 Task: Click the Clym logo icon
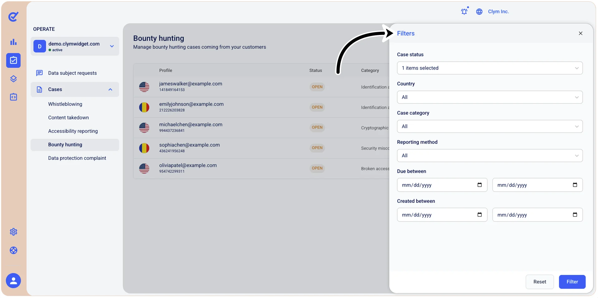pyautogui.click(x=13, y=17)
